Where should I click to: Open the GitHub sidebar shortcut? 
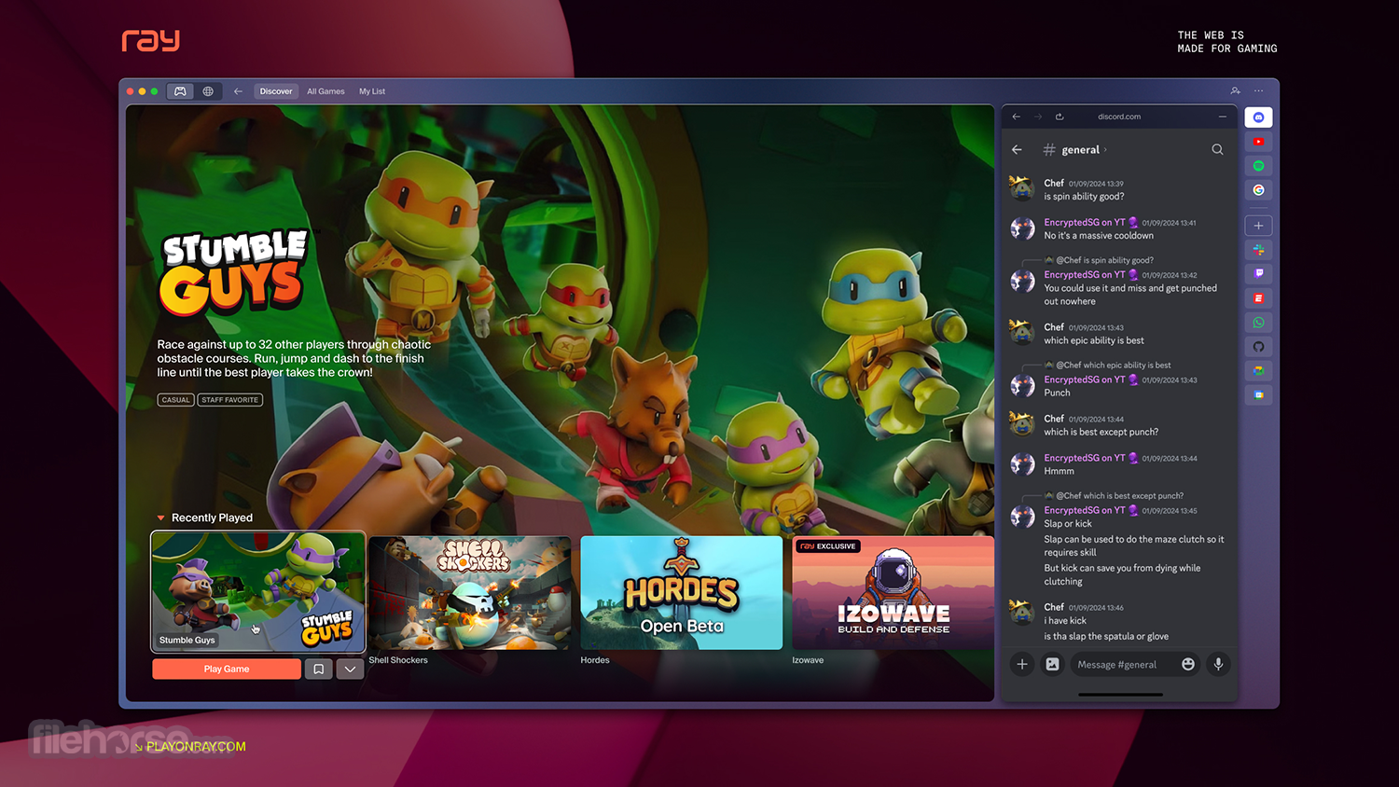1258,347
